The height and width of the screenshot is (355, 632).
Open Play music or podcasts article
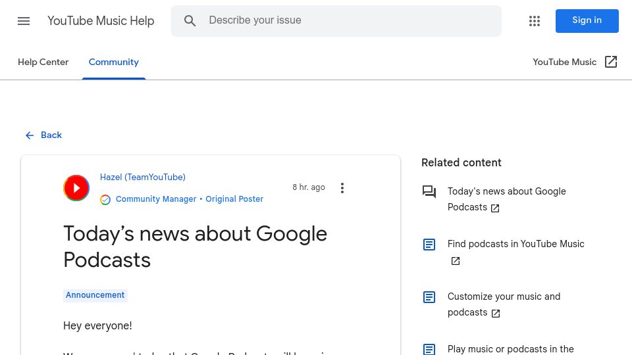tap(511, 349)
